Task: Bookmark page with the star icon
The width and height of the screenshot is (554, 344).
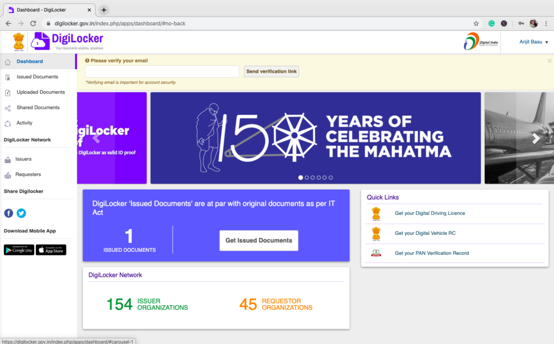Action: click(x=476, y=23)
